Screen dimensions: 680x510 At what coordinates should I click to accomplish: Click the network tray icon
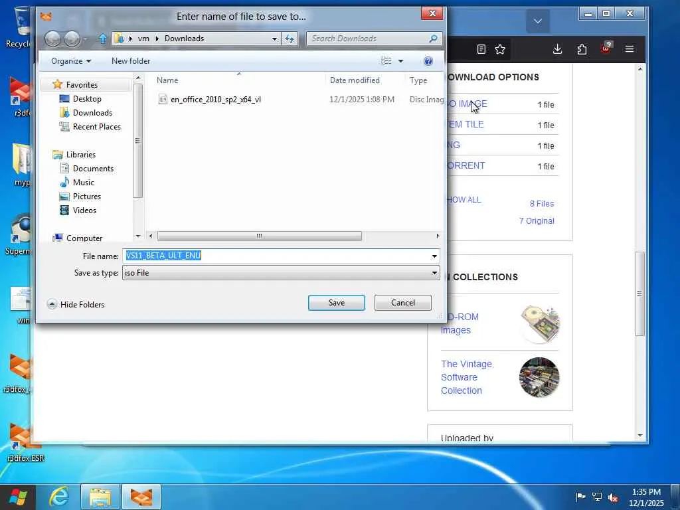597,497
